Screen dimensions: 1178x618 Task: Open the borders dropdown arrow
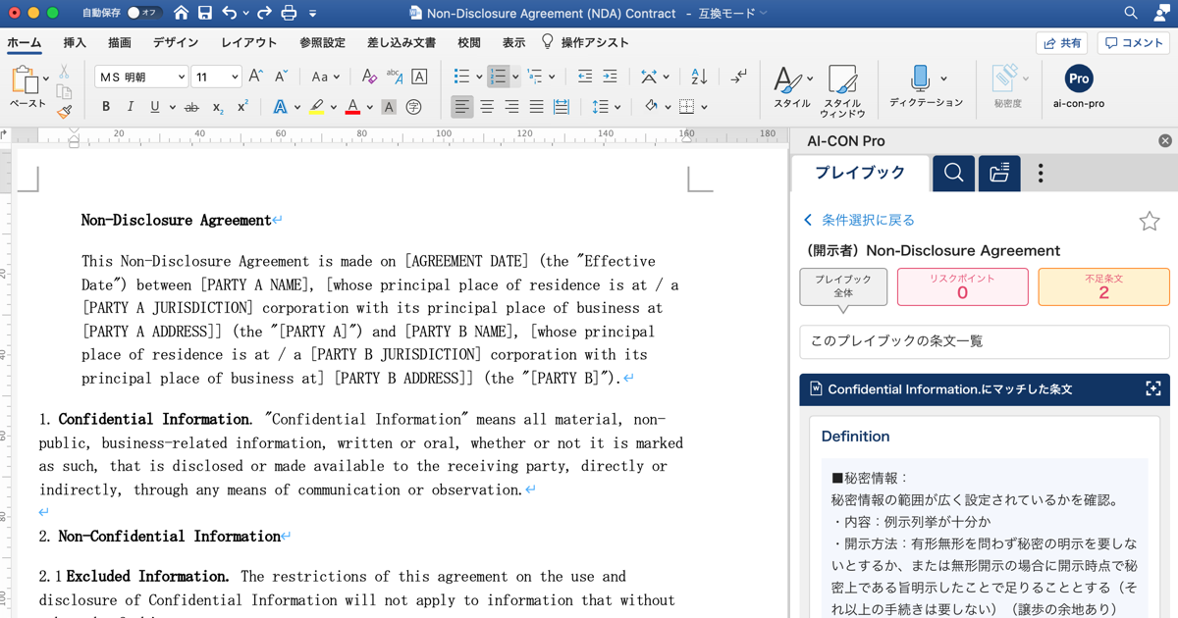[704, 107]
